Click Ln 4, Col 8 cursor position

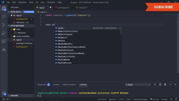click(102, 99)
